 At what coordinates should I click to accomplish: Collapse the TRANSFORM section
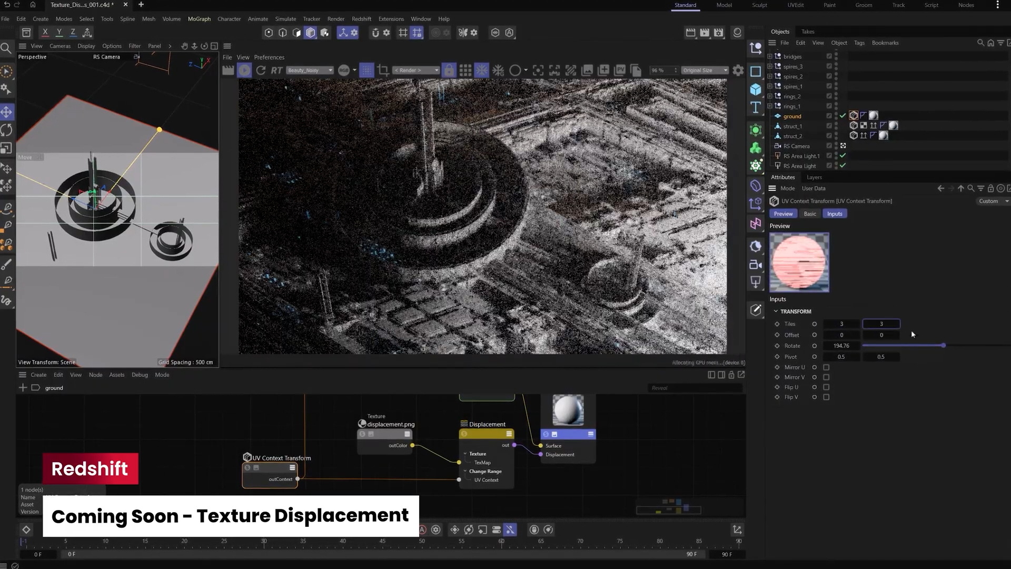(x=776, y=311)
